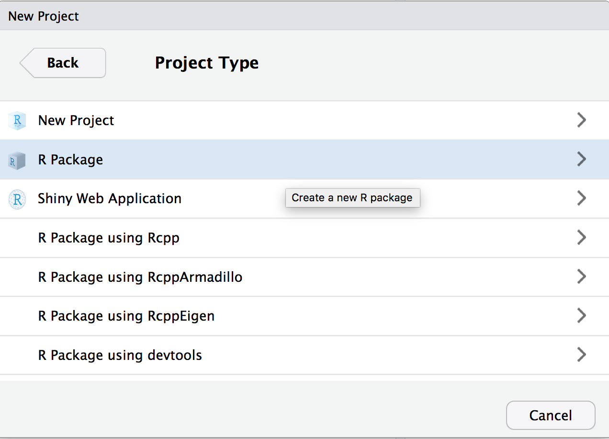Viewport: 609px width, 439px height.
Task: Choose the R Package project type
Action: [x=70, y=160]
